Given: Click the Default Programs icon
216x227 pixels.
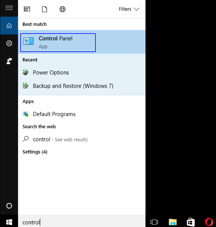Looking at the screenshot, I should coord(26,114).
